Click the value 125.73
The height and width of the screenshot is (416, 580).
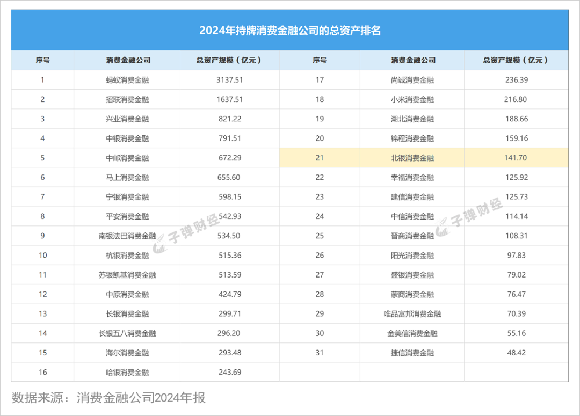coord(517,196)
